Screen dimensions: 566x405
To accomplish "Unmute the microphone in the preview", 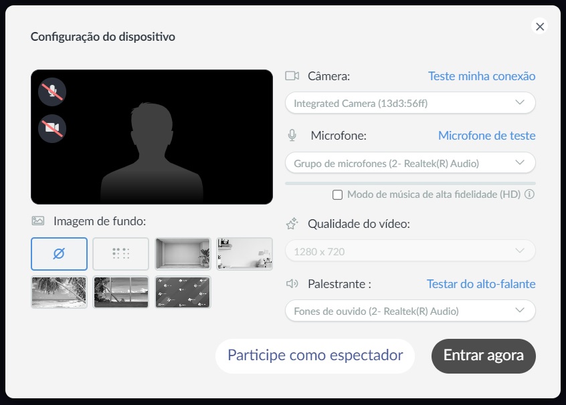I will [x=52, y=92].
